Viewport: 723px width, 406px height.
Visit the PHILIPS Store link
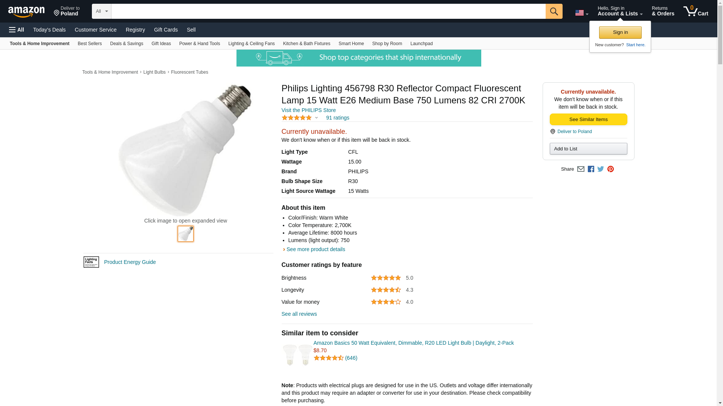(308, 110)
